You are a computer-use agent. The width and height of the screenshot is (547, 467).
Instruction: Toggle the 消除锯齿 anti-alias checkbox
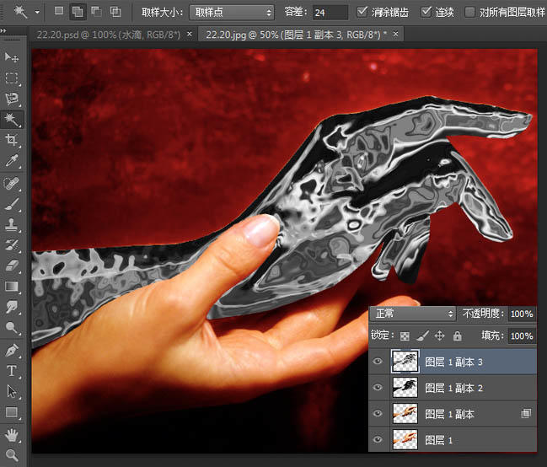coord(362,12)
